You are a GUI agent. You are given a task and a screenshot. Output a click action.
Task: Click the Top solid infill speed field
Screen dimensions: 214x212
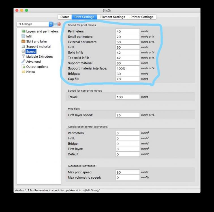pyautogui.click(x=128, y=58)
